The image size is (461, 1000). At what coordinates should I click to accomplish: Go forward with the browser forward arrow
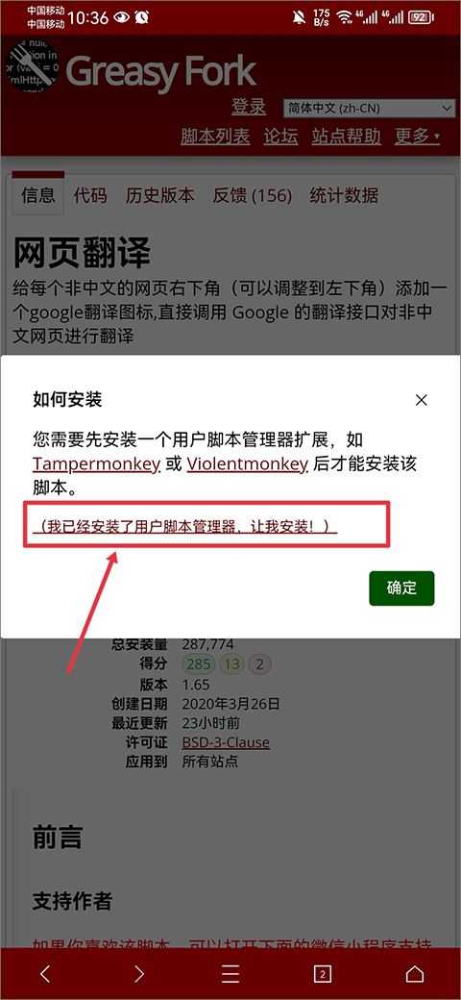(138, 974)
